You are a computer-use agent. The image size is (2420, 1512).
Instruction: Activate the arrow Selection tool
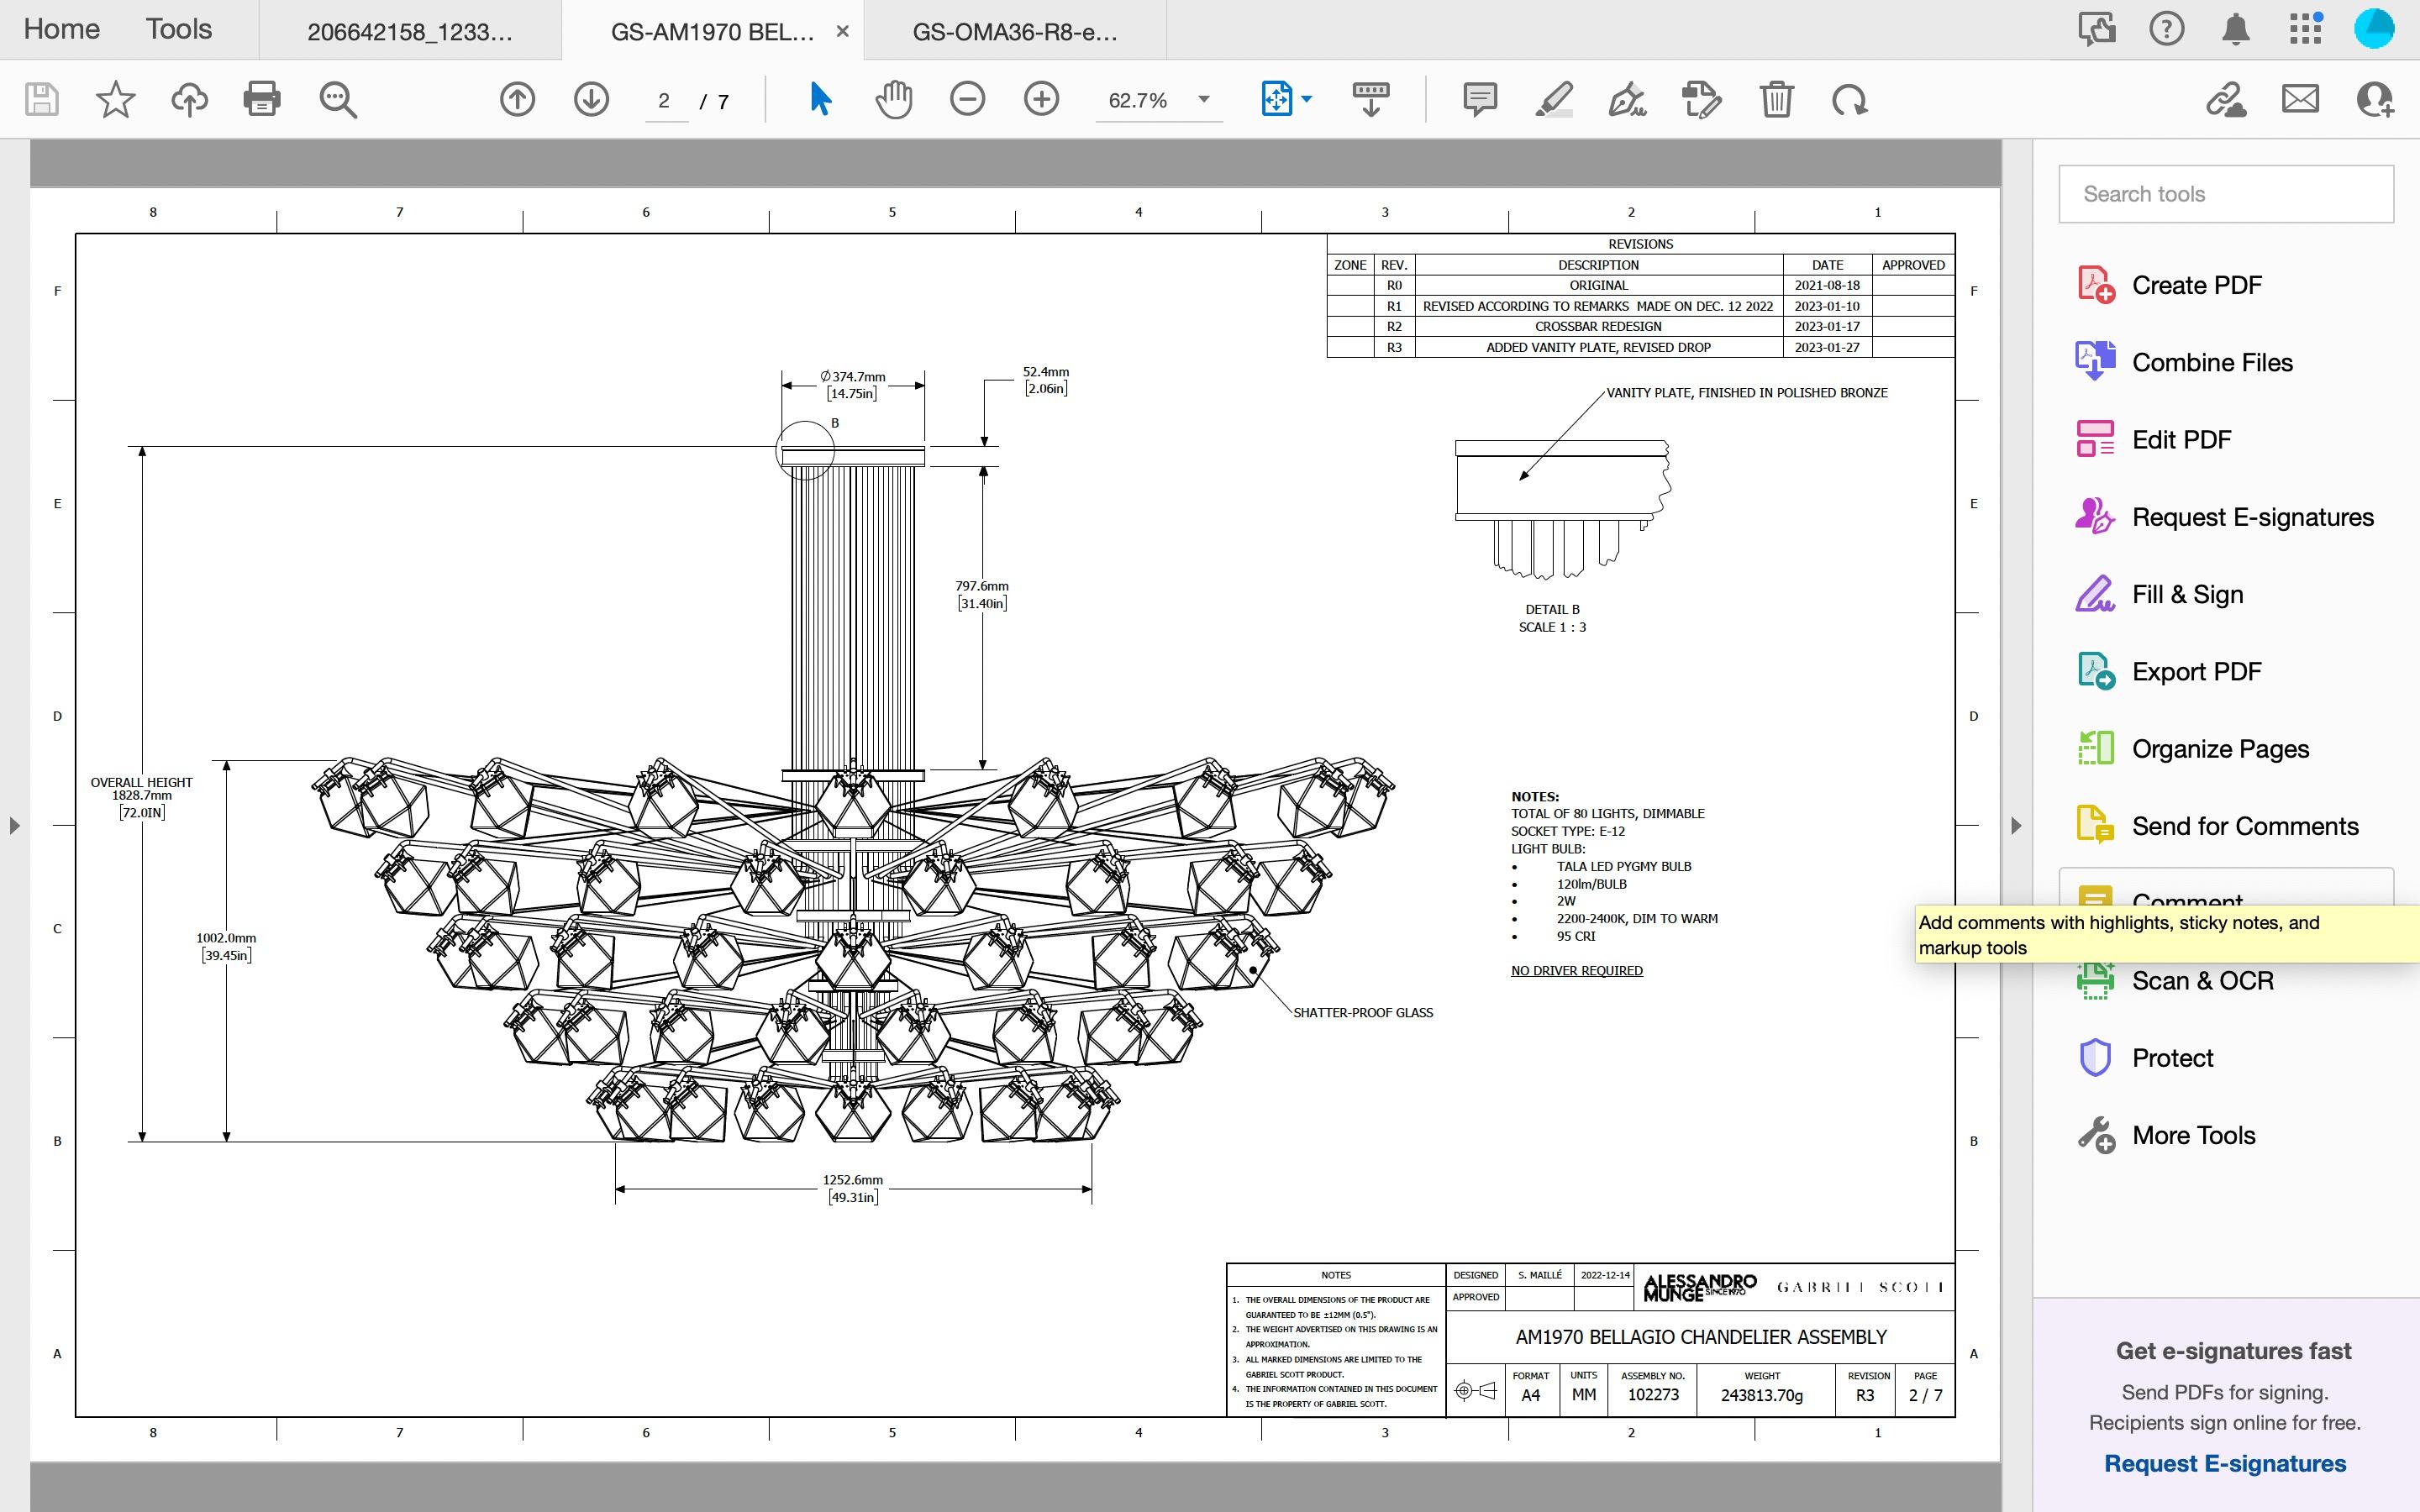[820, 100]
